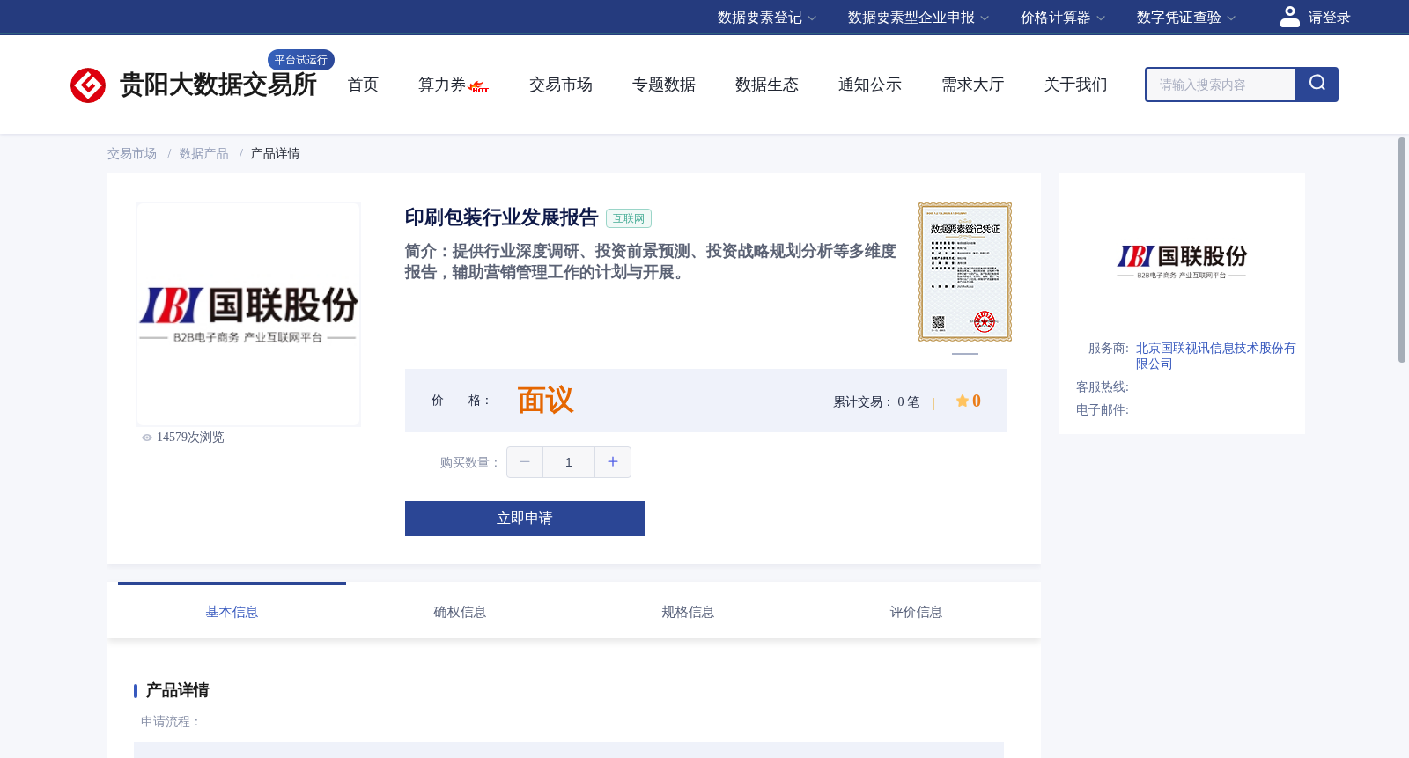The image size is (1409, 758).
Task: Expand 价格计算器 dropdown
Action: pyautogui.click(x=1063, y=18)
